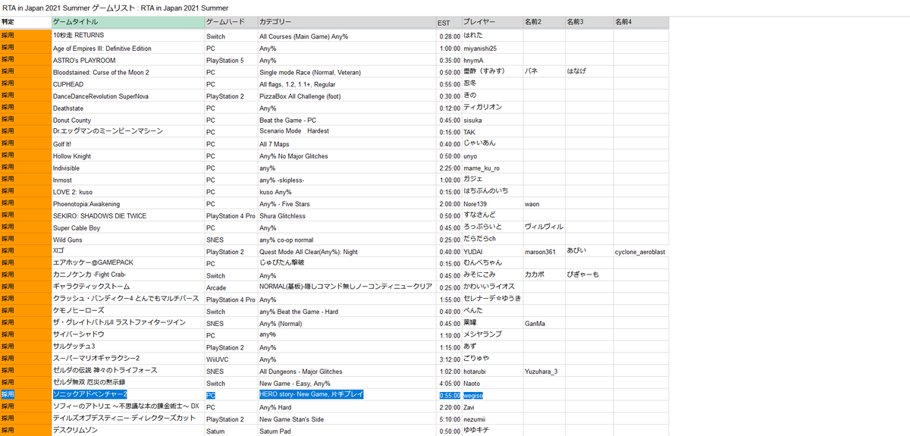Click the Wild Guns title cell

pos(127,240)
